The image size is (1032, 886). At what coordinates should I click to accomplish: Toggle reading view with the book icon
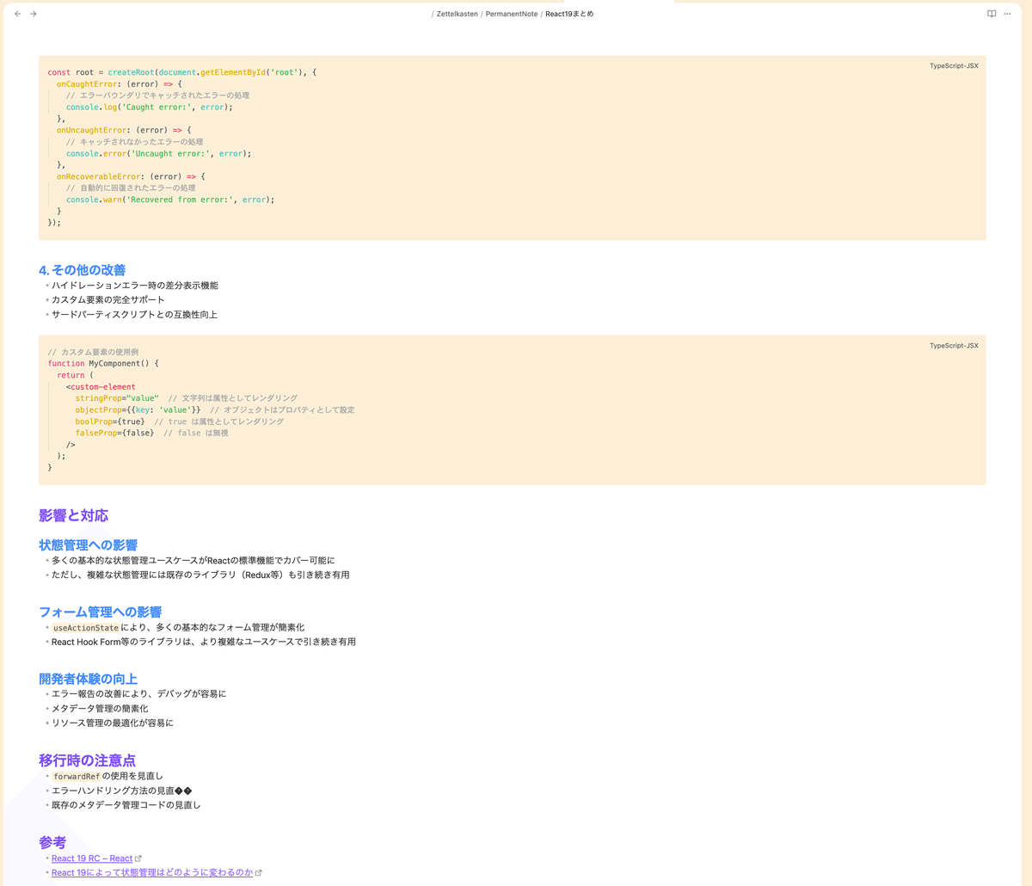(x=992, y=14)
